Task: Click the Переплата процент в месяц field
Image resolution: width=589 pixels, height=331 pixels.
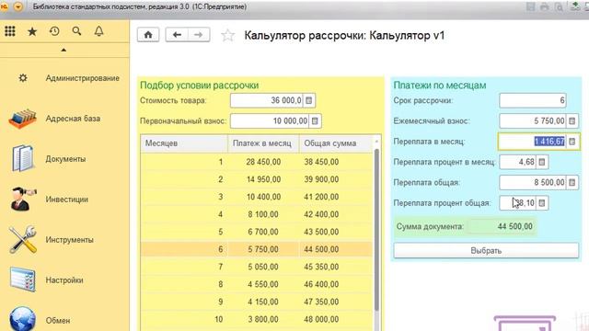Action: [x=517, y=162]
